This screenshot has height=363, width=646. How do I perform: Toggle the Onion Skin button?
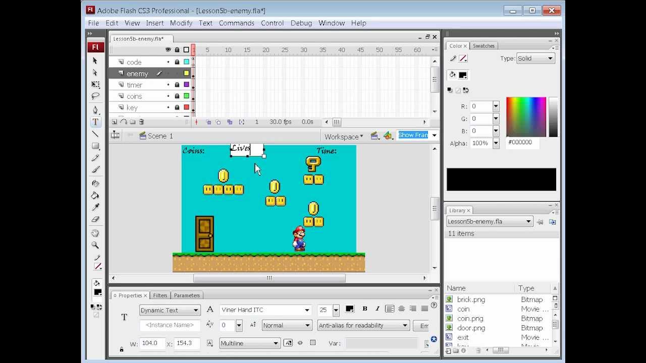point(208,122)
